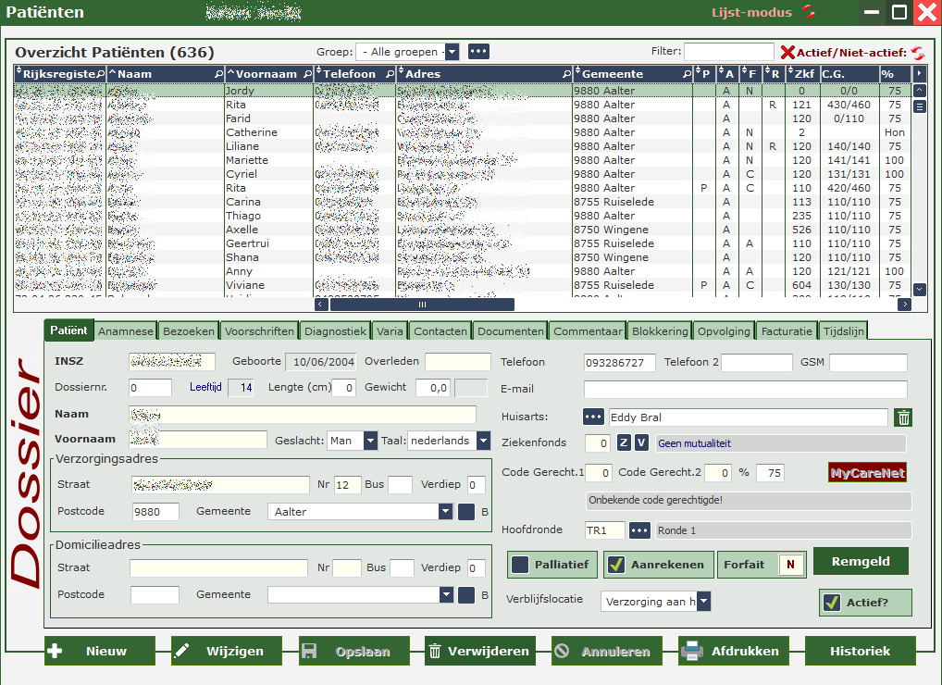
Task: Click search icon in Naam column header
Action: click(218, 74)
